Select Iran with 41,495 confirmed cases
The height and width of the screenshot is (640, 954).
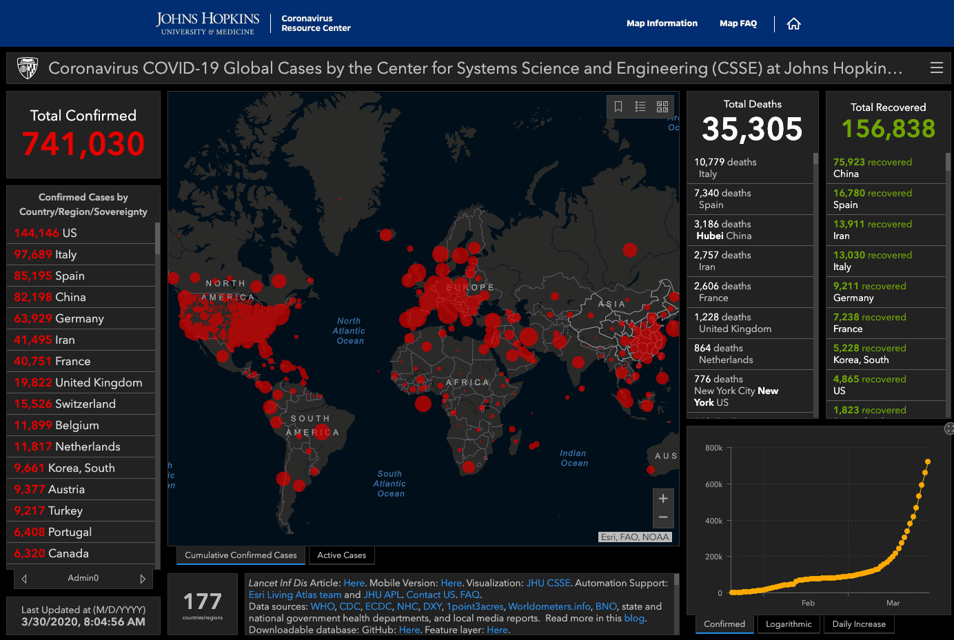point(81,340)
